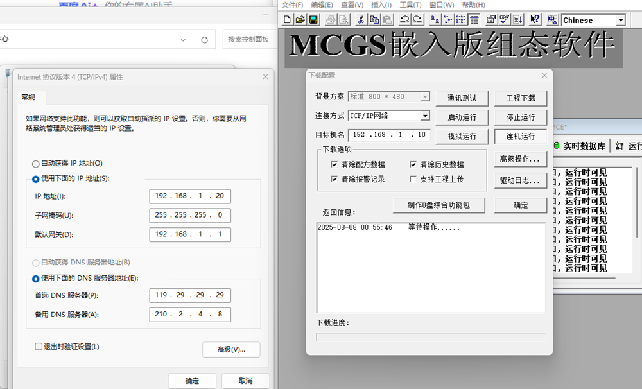Image resolution: width=642 pixels, height=389 pixels.
Task: Click the 启动运行 button
Action: 462,117
